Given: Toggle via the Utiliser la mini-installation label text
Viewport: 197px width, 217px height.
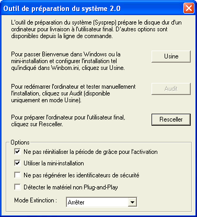Looking at the screenshot, I should (54, 163).
